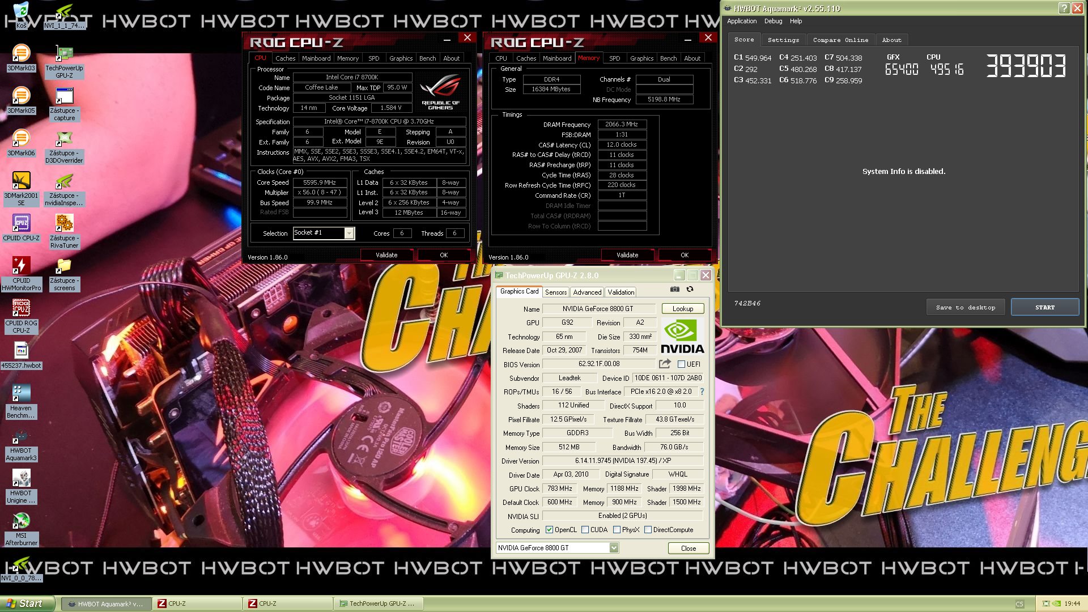Image resolution: width=1088 pixels, height=612 pixels.
Task: Click Bus Interface question mark in GPU-Z
Action: pyautogui.click(x=702, y=392)
